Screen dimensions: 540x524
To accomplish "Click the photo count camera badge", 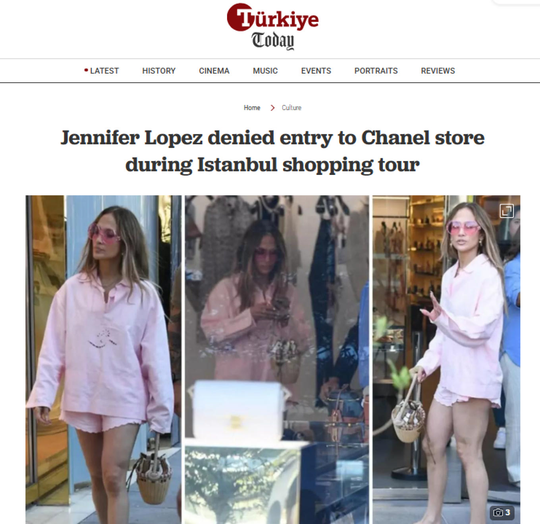I will [x=502, y=512].
